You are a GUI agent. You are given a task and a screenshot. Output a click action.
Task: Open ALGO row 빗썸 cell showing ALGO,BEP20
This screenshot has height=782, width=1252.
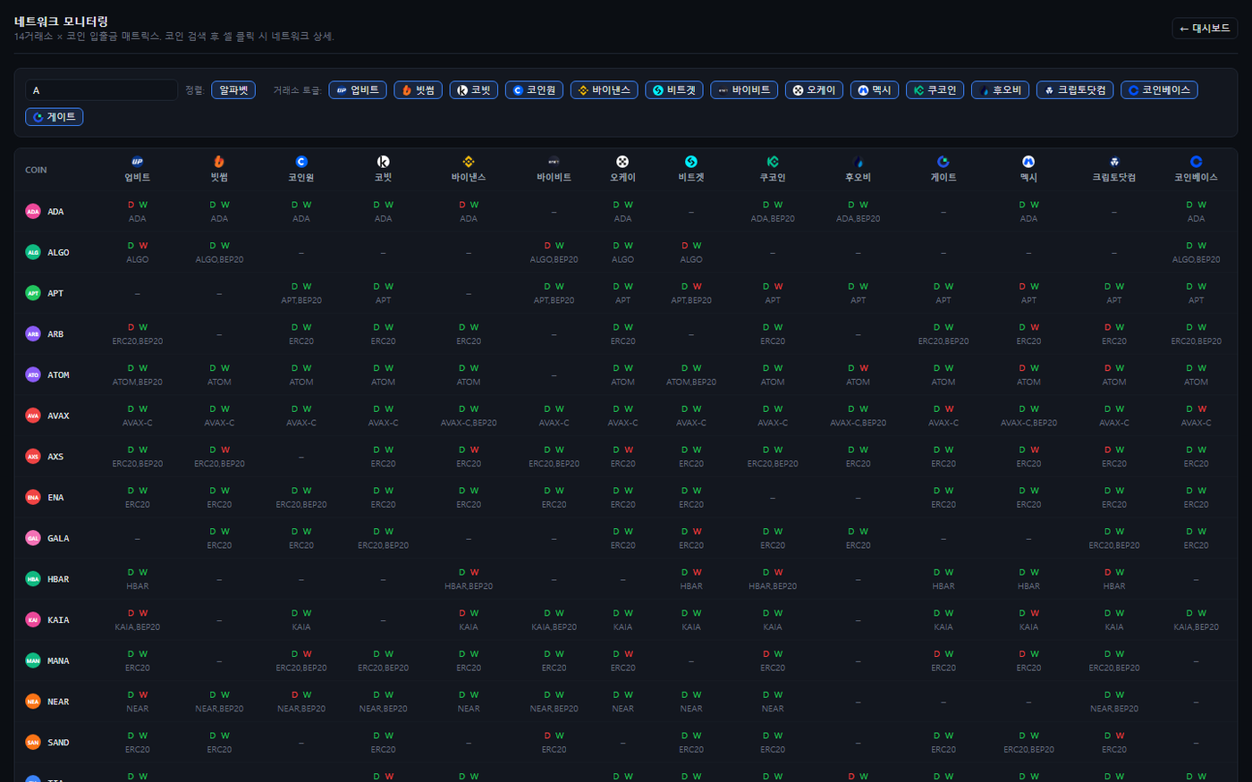tap(219, 253)
